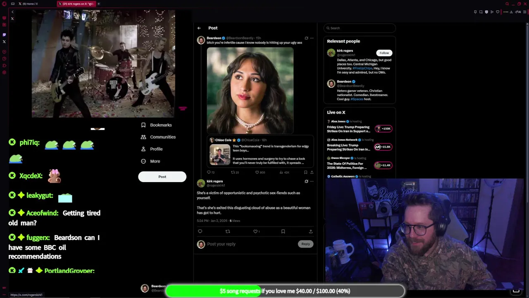Open more options on Beardson's post
This screenshot has width=529, height=298.
click(312, 38)
